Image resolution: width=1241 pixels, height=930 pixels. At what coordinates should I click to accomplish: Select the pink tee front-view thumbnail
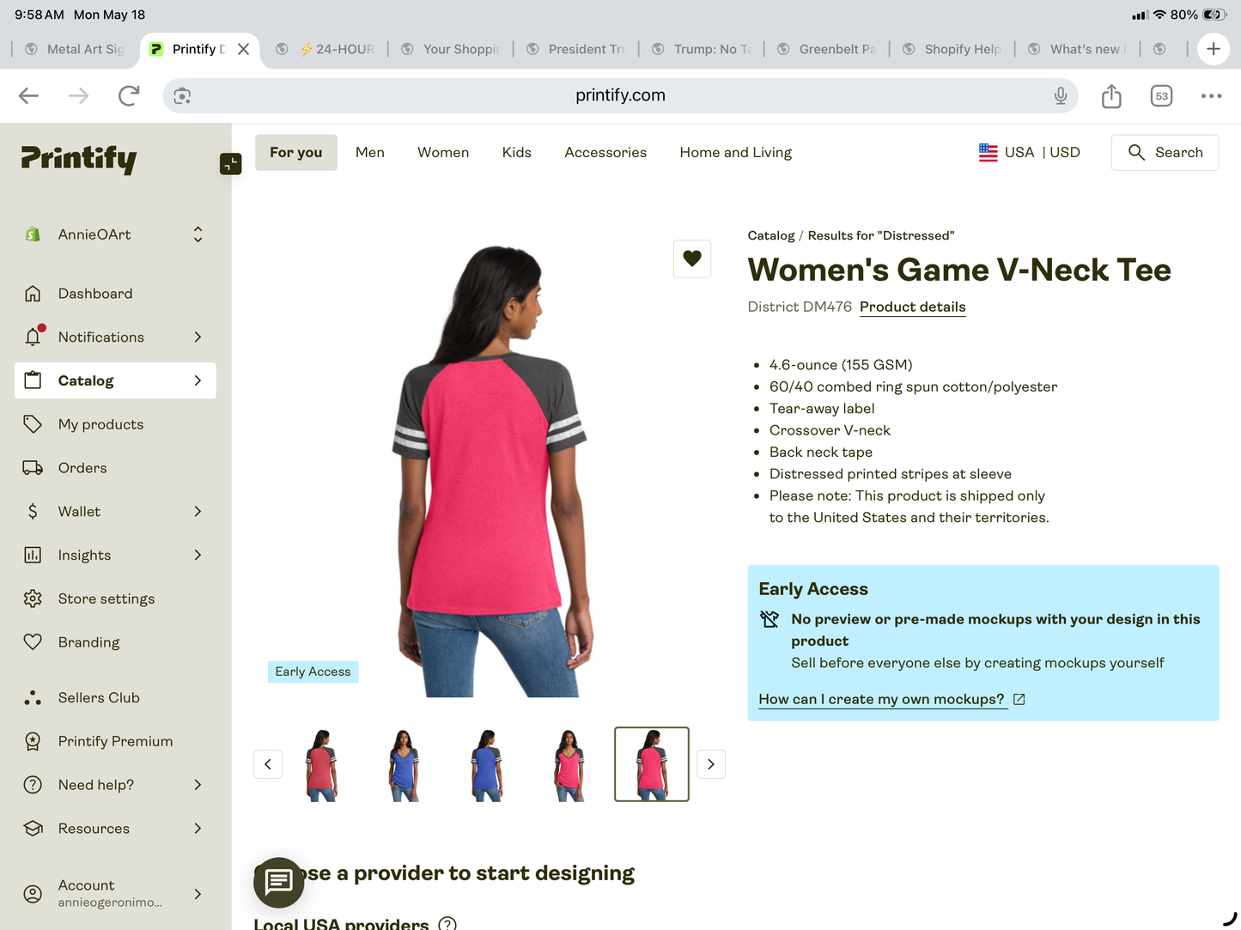click(x=569, y=765)
